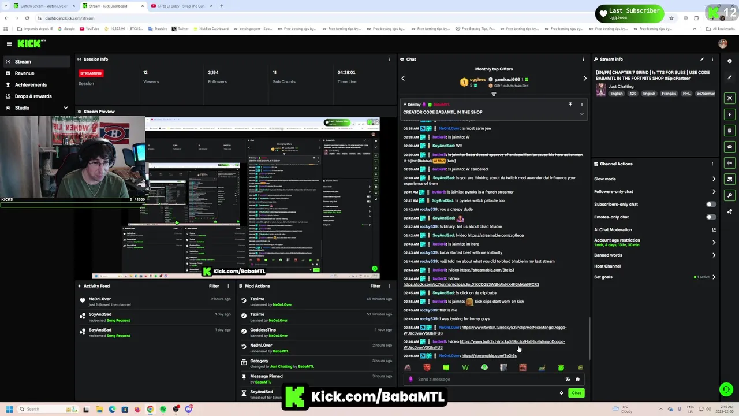This screenshot has height=416, width=739.
Task: Open Activity Feed Filter
Action: [x=214, y=286]
